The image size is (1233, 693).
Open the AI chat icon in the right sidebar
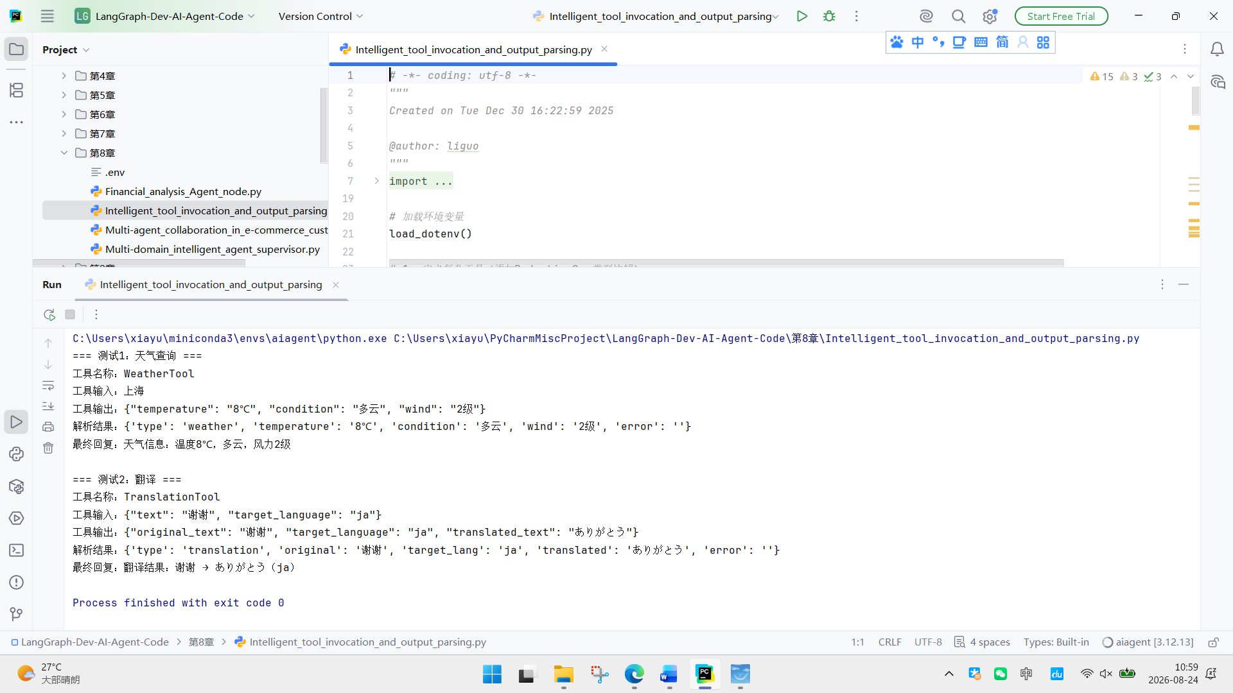[x=1217, y=82]
